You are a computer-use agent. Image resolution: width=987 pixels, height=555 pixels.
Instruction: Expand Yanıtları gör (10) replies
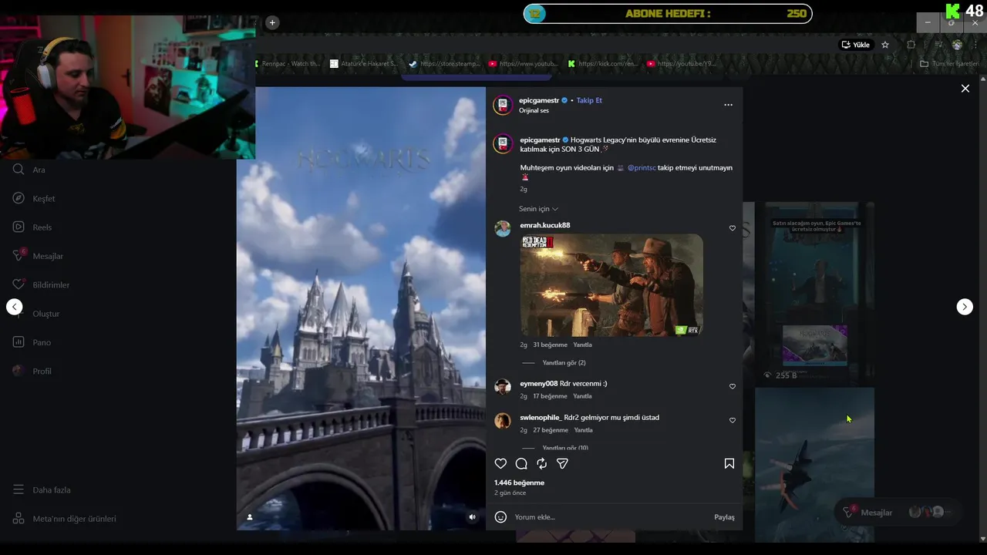coord(565,448)
